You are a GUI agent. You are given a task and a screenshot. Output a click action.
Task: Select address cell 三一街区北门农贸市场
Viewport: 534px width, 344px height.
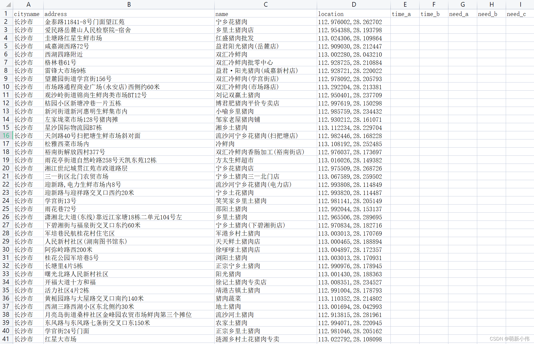click(129, 176)
